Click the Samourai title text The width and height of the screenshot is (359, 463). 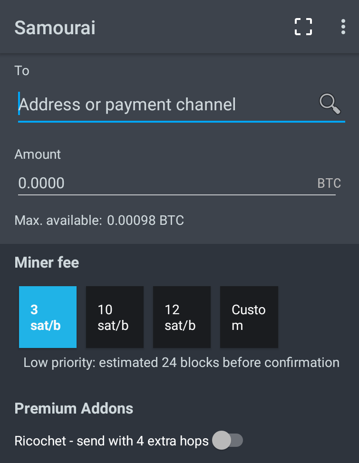coord(55,28)
